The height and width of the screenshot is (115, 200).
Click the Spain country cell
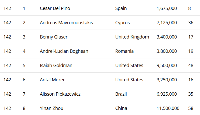pyautogui.click(x=121, y=8)
